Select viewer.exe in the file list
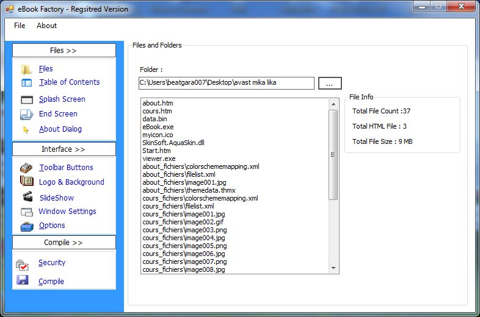 [x=159, y=158]
